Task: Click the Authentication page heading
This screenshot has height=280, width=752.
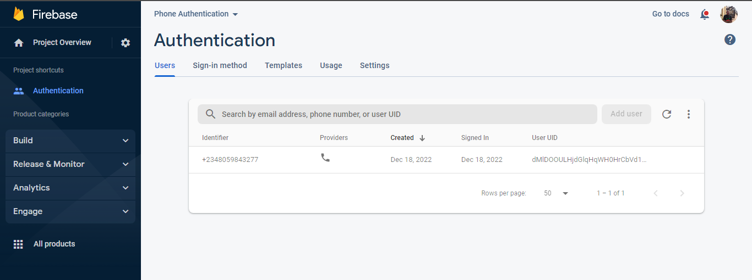Action: click(x=215, y=40)
